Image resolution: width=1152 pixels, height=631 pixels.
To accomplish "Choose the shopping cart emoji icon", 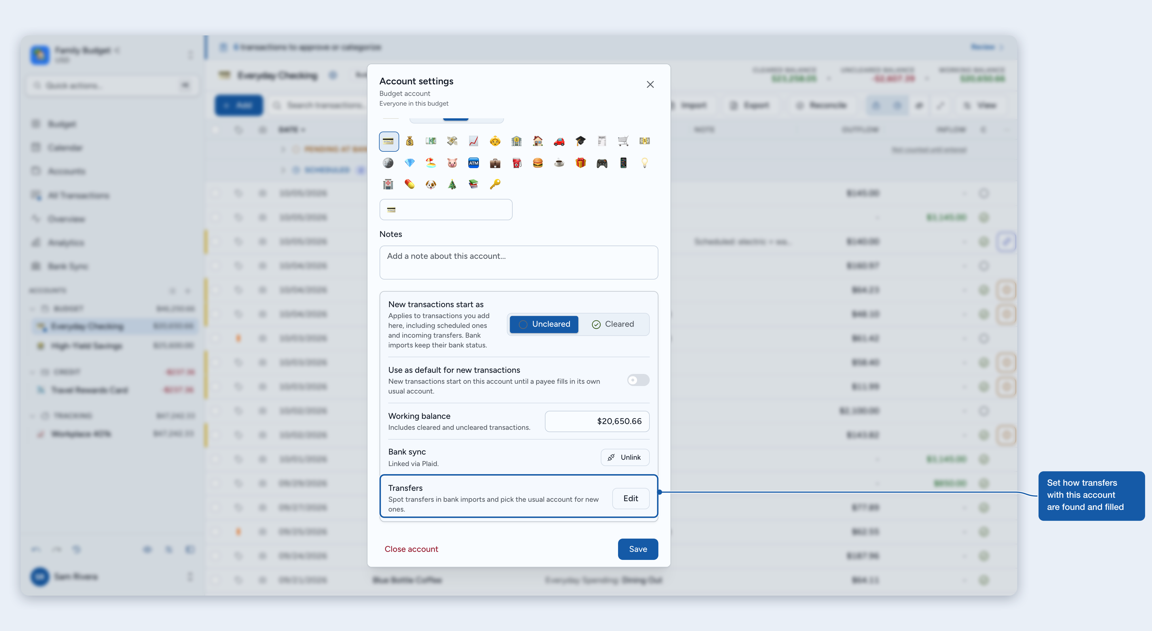I will 624,141.
